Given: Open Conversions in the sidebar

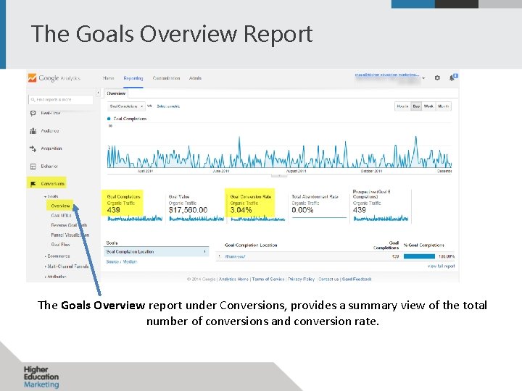Looking at the screenshot, I should click(x=53, y=184).
